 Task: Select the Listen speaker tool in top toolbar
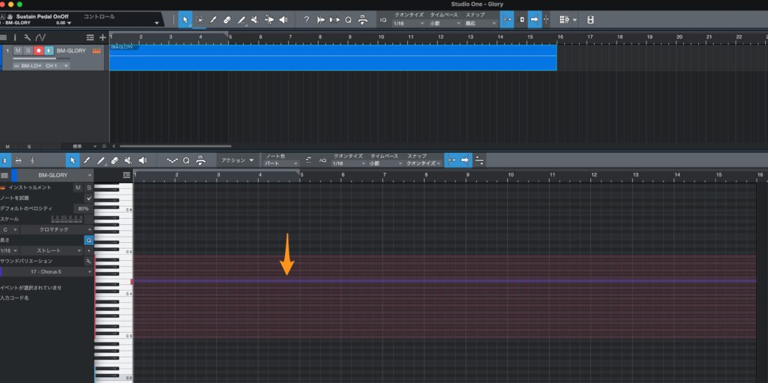283,19
